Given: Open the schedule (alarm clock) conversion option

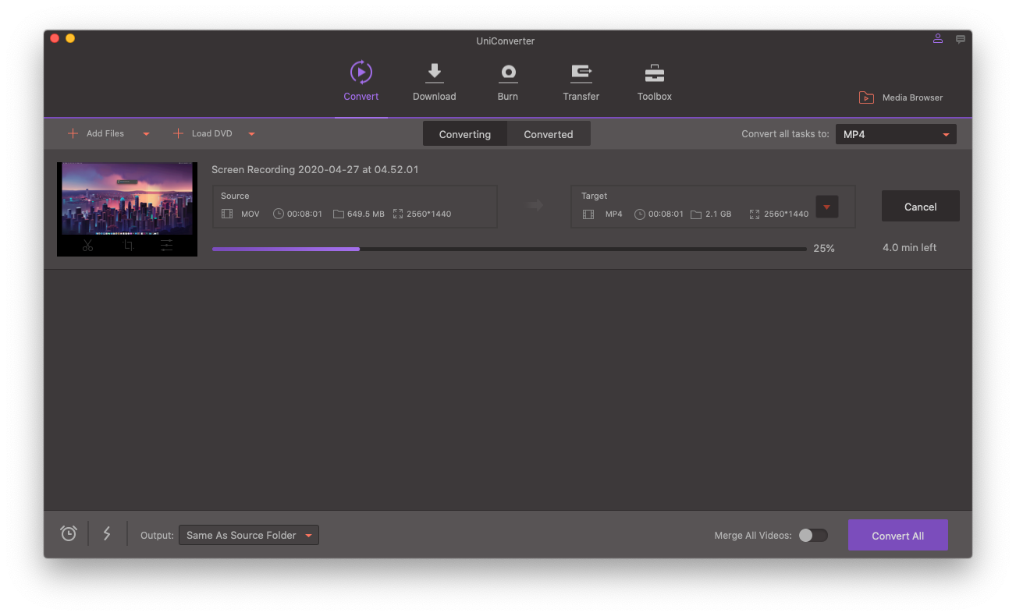Looking at the screenshot, I should point(68,533).
